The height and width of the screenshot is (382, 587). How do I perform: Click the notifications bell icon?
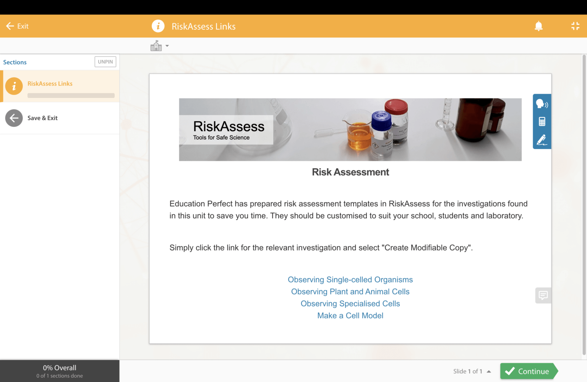538,26
